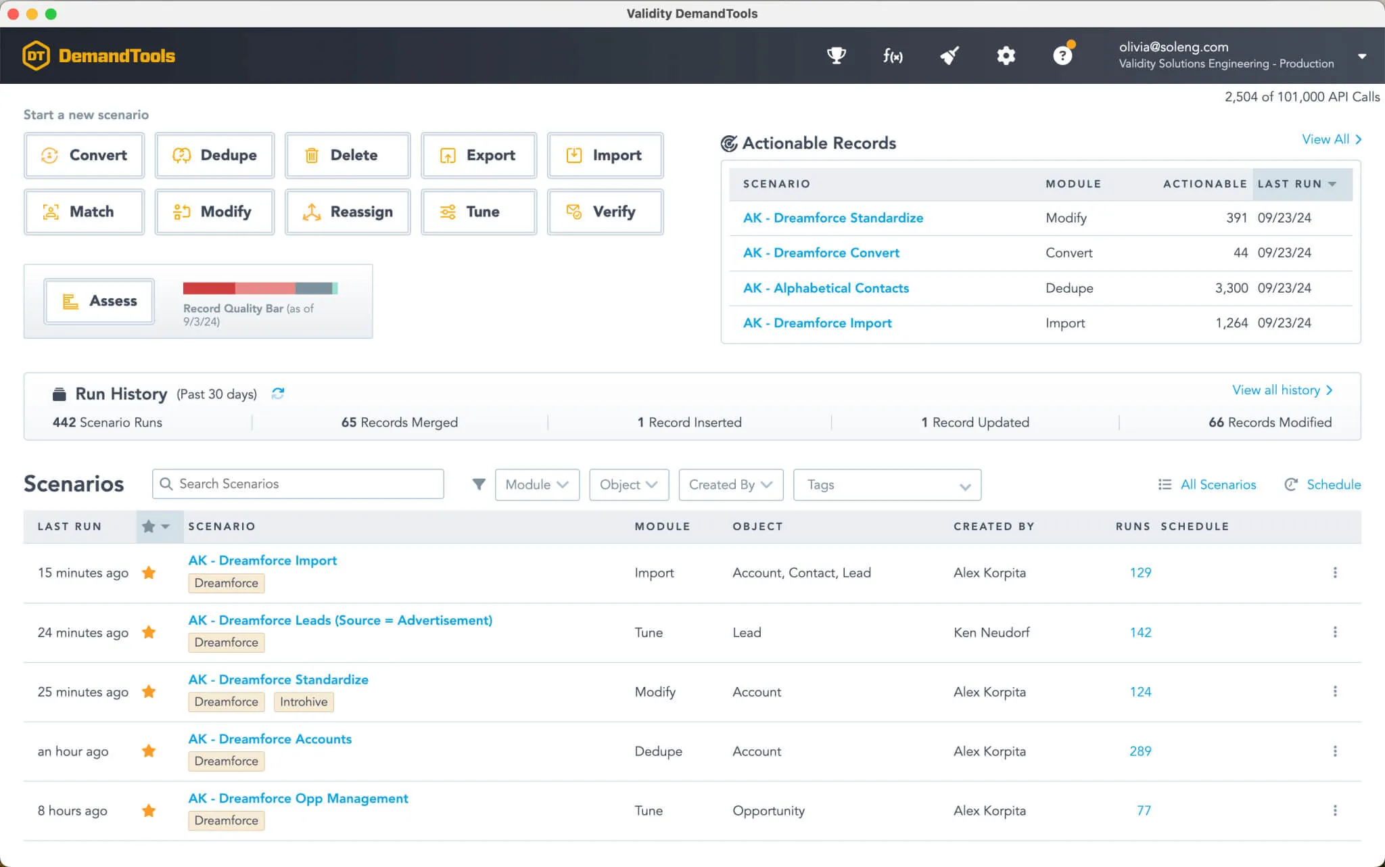Click View All actionable records
This screenshot has height=867, width=1385.
(1332, 139)
